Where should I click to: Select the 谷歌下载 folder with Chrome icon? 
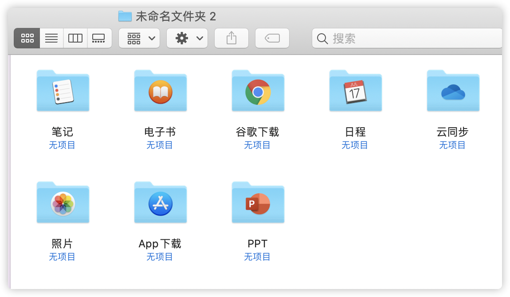tap(258, 91)
